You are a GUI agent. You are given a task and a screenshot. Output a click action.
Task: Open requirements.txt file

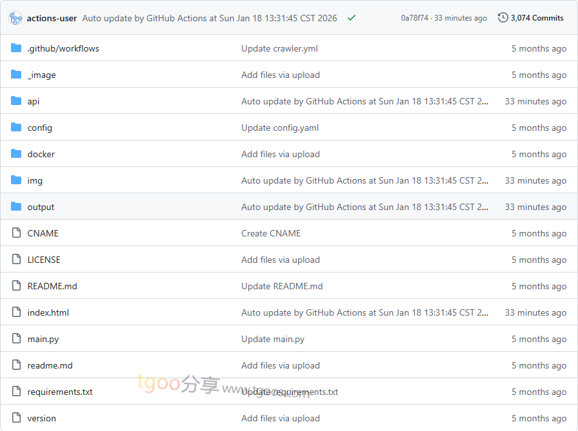tap(60, 392)
